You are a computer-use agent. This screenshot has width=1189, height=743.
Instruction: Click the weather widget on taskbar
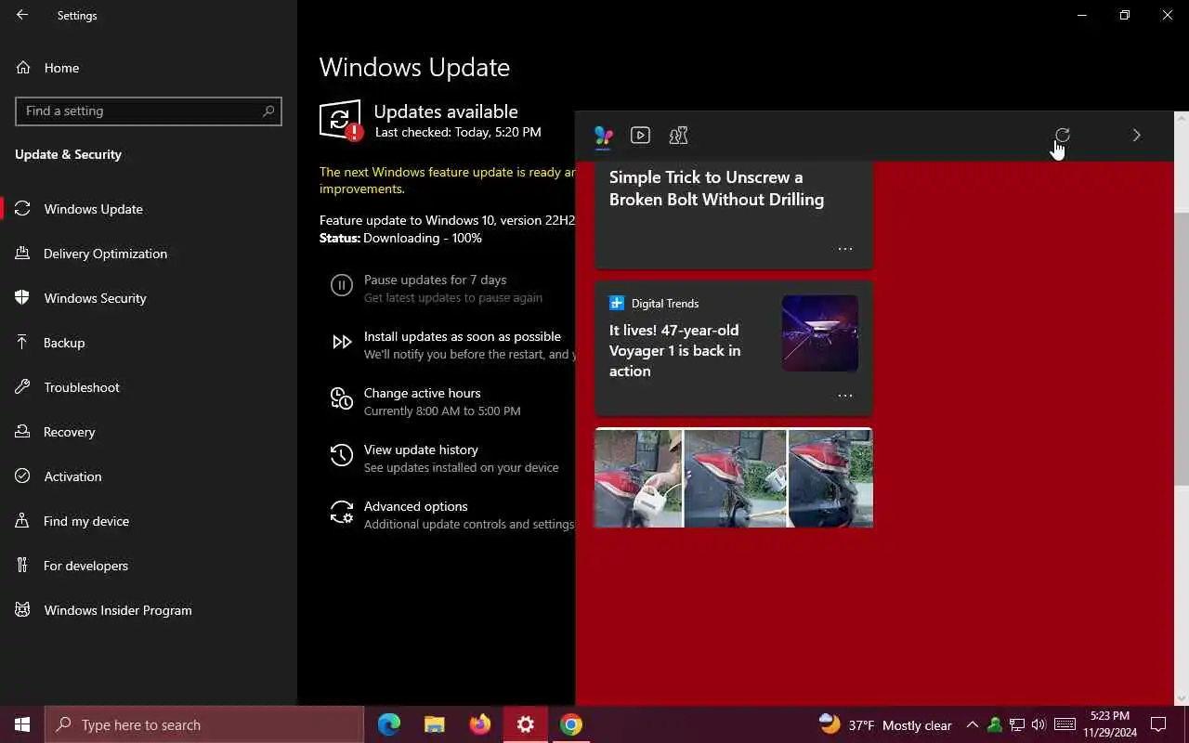click(x=885, y=724)
